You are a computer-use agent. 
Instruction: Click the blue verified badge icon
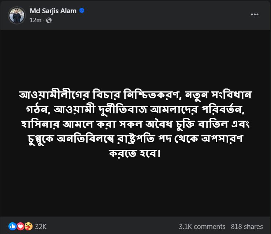click(x=82, y=11)
